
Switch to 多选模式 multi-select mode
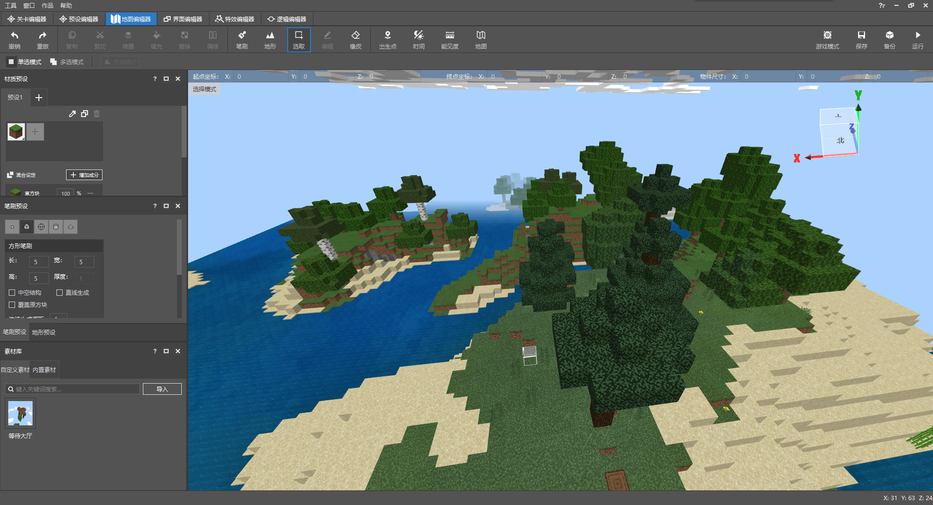(67, 62)
